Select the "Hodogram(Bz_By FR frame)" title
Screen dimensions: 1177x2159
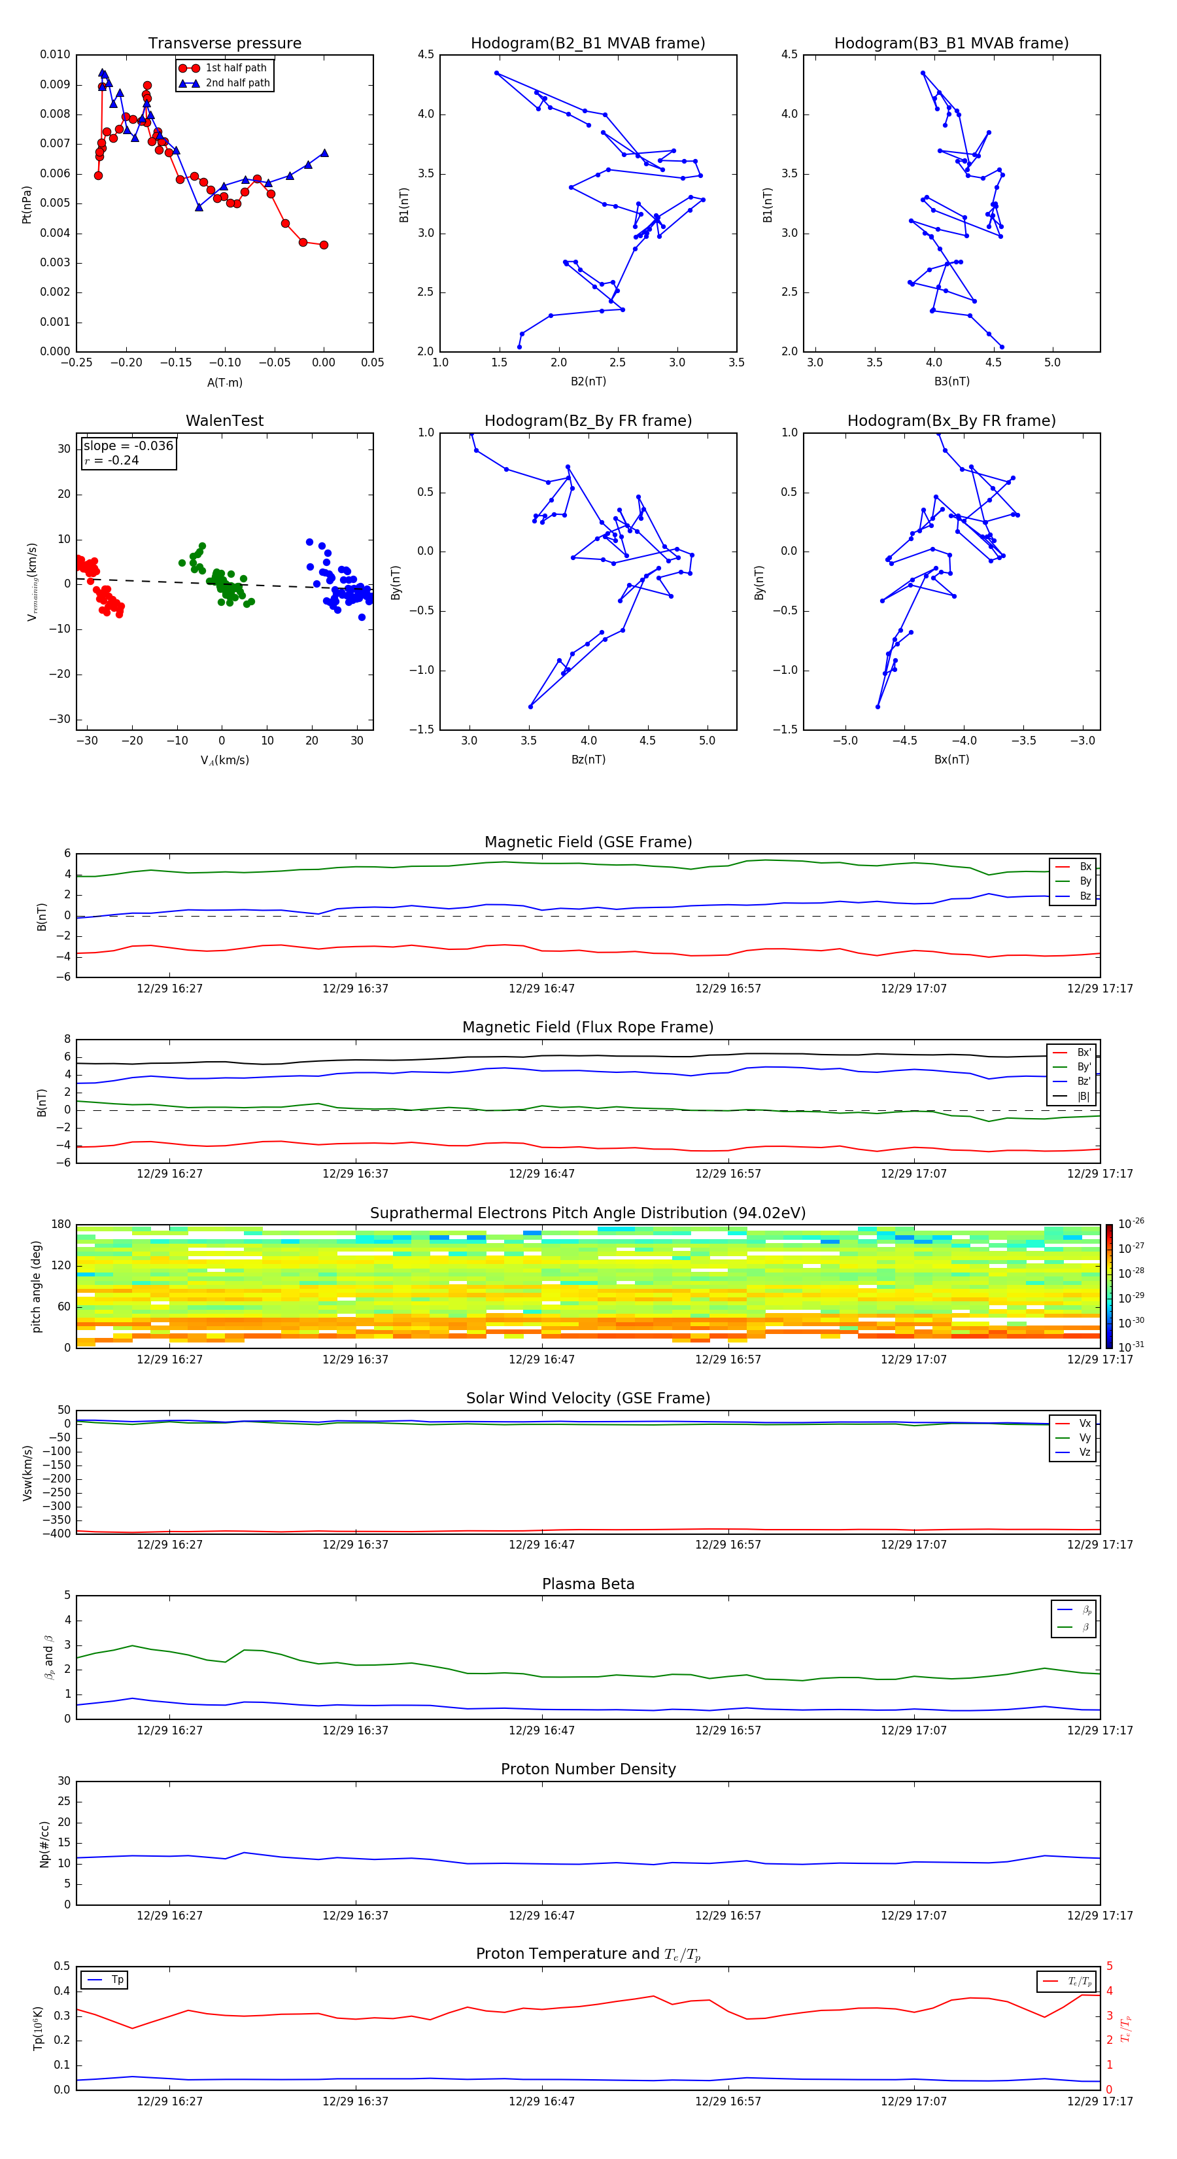click(x=588, y=421)
